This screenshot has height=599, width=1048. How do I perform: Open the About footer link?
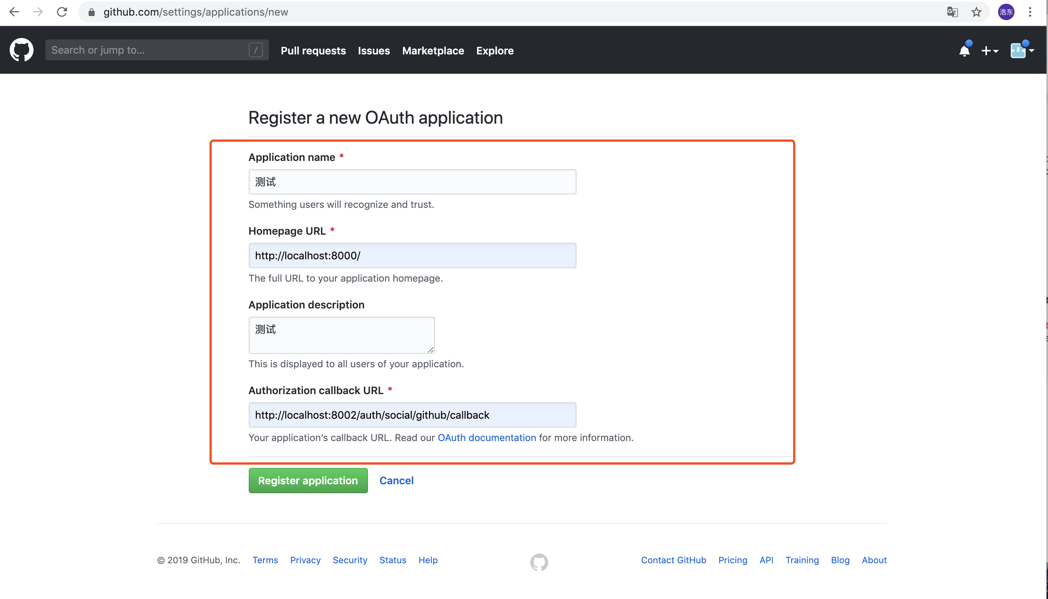point(874,560)
